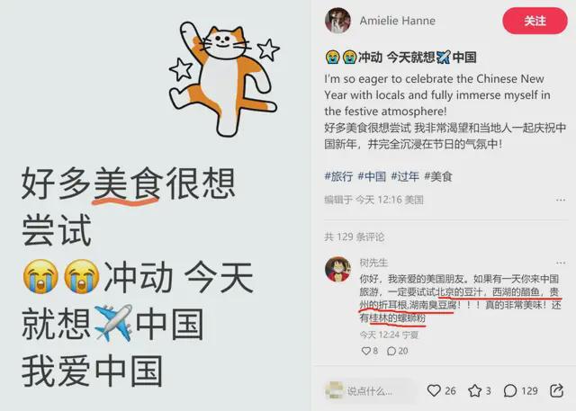The height and width of the screenshot is (411, 576).
Task: Open the #中国 hashtag
Action: 372,176
